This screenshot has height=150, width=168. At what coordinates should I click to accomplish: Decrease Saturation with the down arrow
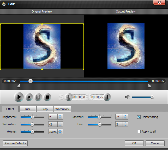(60, 125)
